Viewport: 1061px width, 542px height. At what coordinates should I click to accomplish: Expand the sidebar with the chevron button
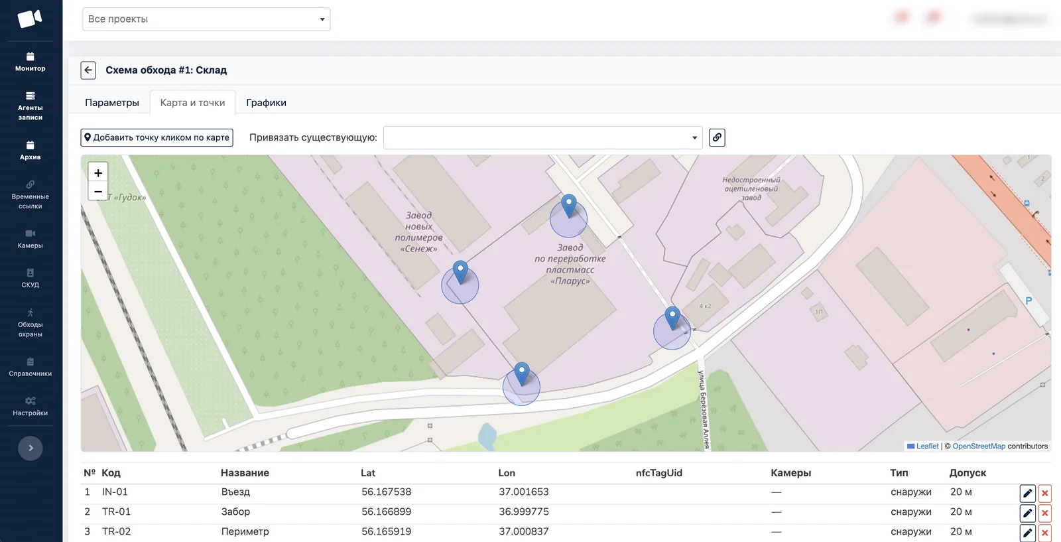(31, 448)
